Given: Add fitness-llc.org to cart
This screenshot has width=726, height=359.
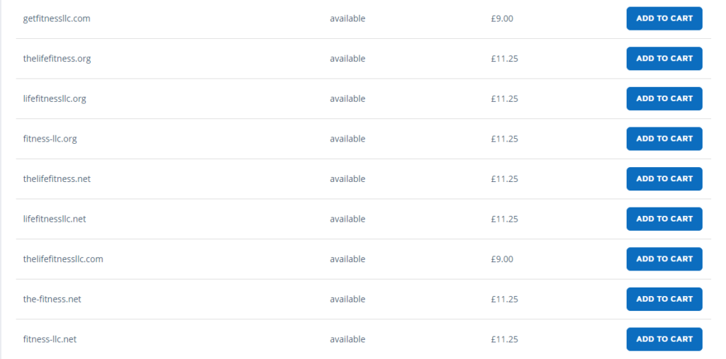Looking at the screenshot, I should point(664,139).
